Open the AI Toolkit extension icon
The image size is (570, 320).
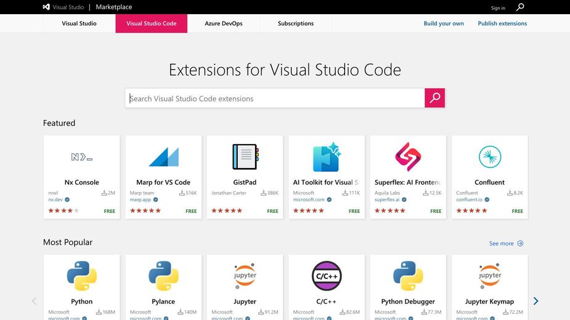[x=327, y=157]
